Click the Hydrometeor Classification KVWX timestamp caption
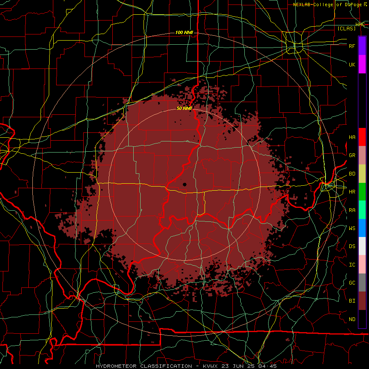The height and width of the screenshot is (369, 369). tap(186, 366)
